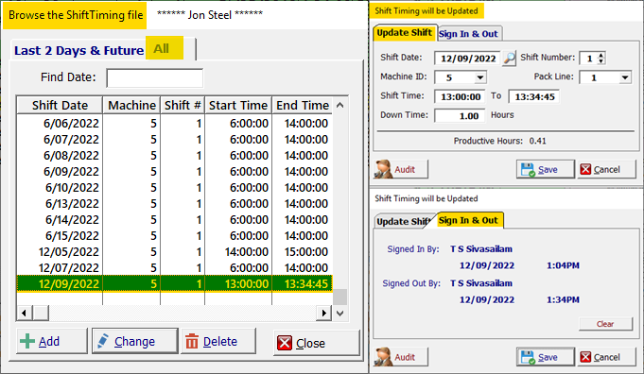Select the row dated 6/14/2022
644x374 pixels.
pos(175,219)
